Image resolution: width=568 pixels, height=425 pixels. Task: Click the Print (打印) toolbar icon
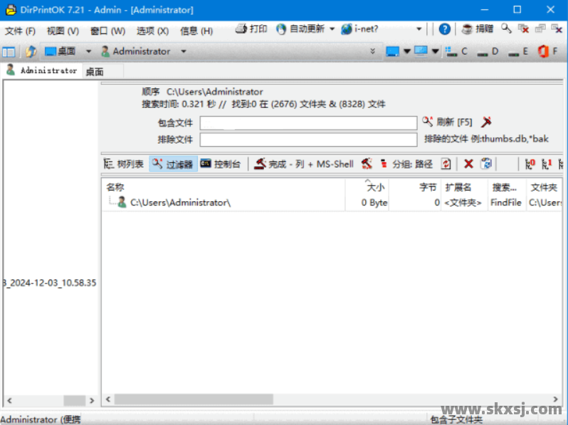coord(251,29)
